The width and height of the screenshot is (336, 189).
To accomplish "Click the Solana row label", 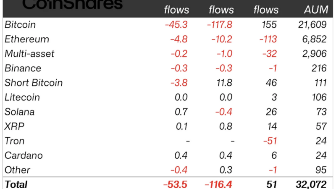I will 19,112.
